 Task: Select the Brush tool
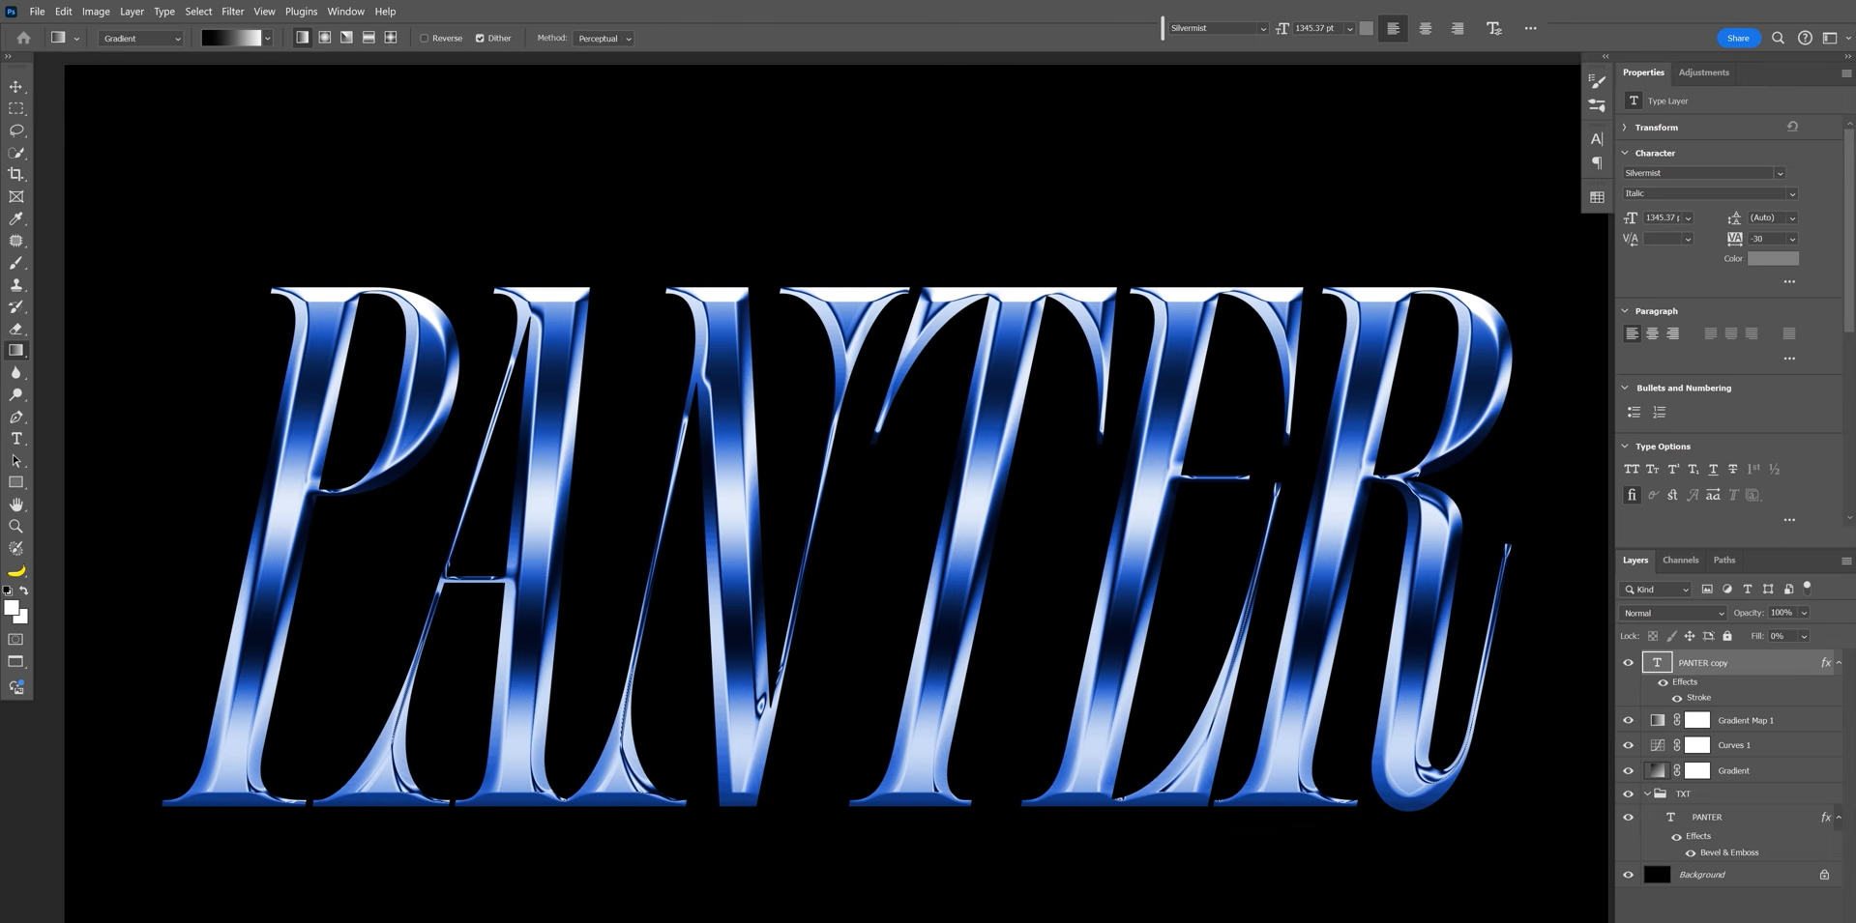pos(16,263)
